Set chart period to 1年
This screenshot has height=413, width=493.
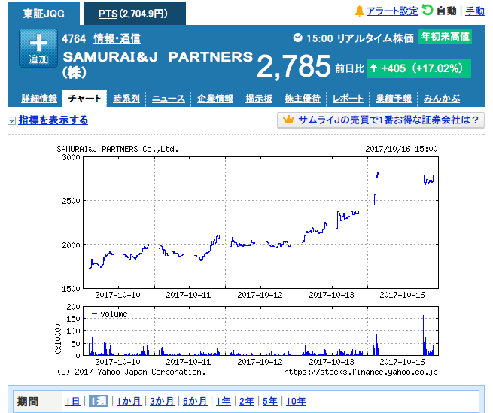coord(224,402)
